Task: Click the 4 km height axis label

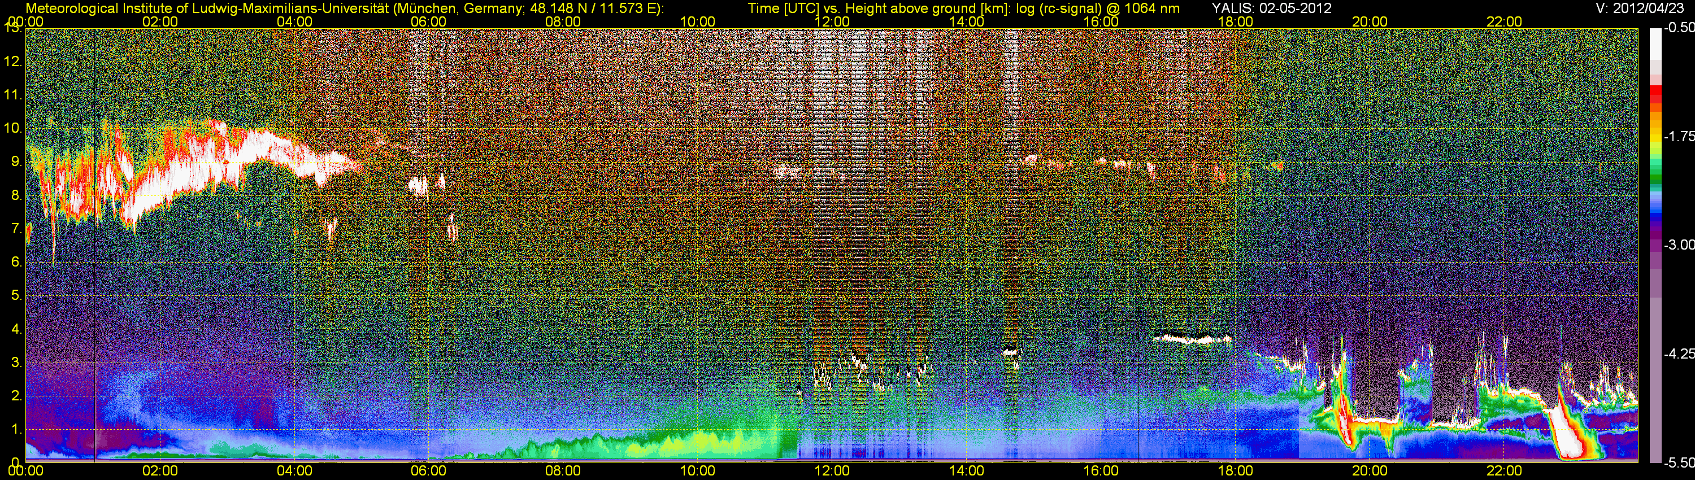Action: [x=16, y=329]
